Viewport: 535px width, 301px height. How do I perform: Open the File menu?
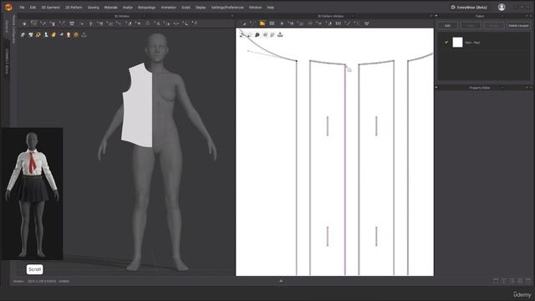[22, 8]
